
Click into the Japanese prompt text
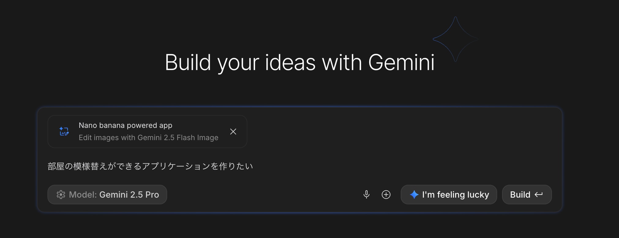[x=150, y=166]
